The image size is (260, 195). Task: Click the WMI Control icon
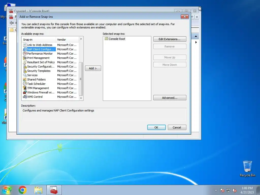click(x=25, y=97)
